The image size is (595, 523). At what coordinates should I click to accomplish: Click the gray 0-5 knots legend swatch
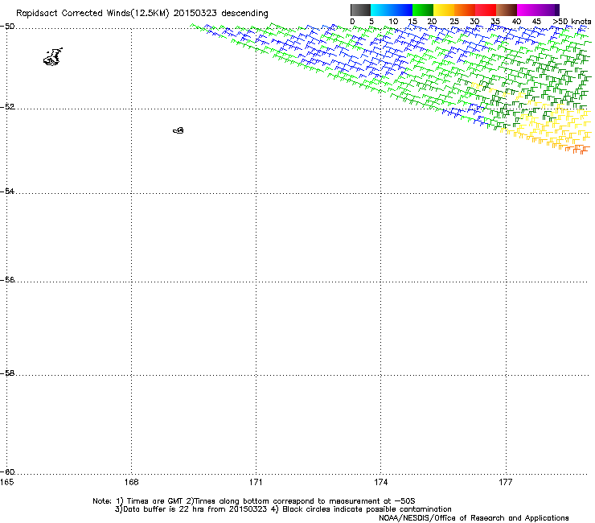360,10
